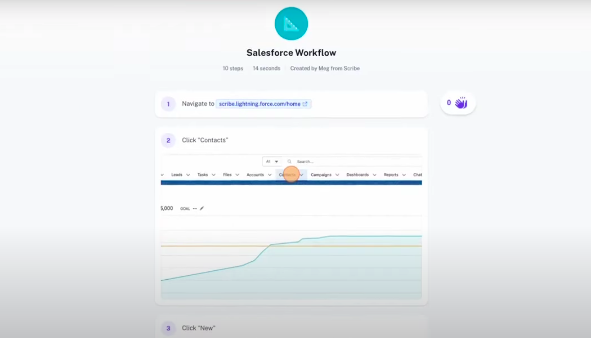Image resolution: width=591 pixels, height=338 pixels.
Task: Click the search magnifier icon
Action: [289, 161]
